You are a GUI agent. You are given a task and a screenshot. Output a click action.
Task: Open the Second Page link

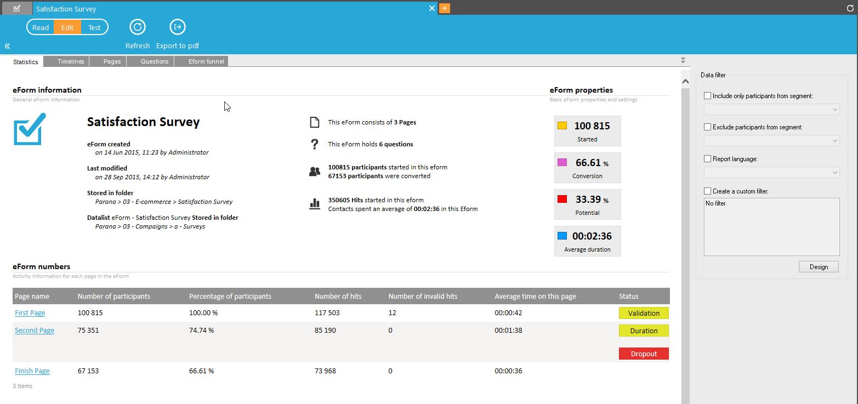tap(35, 331)
